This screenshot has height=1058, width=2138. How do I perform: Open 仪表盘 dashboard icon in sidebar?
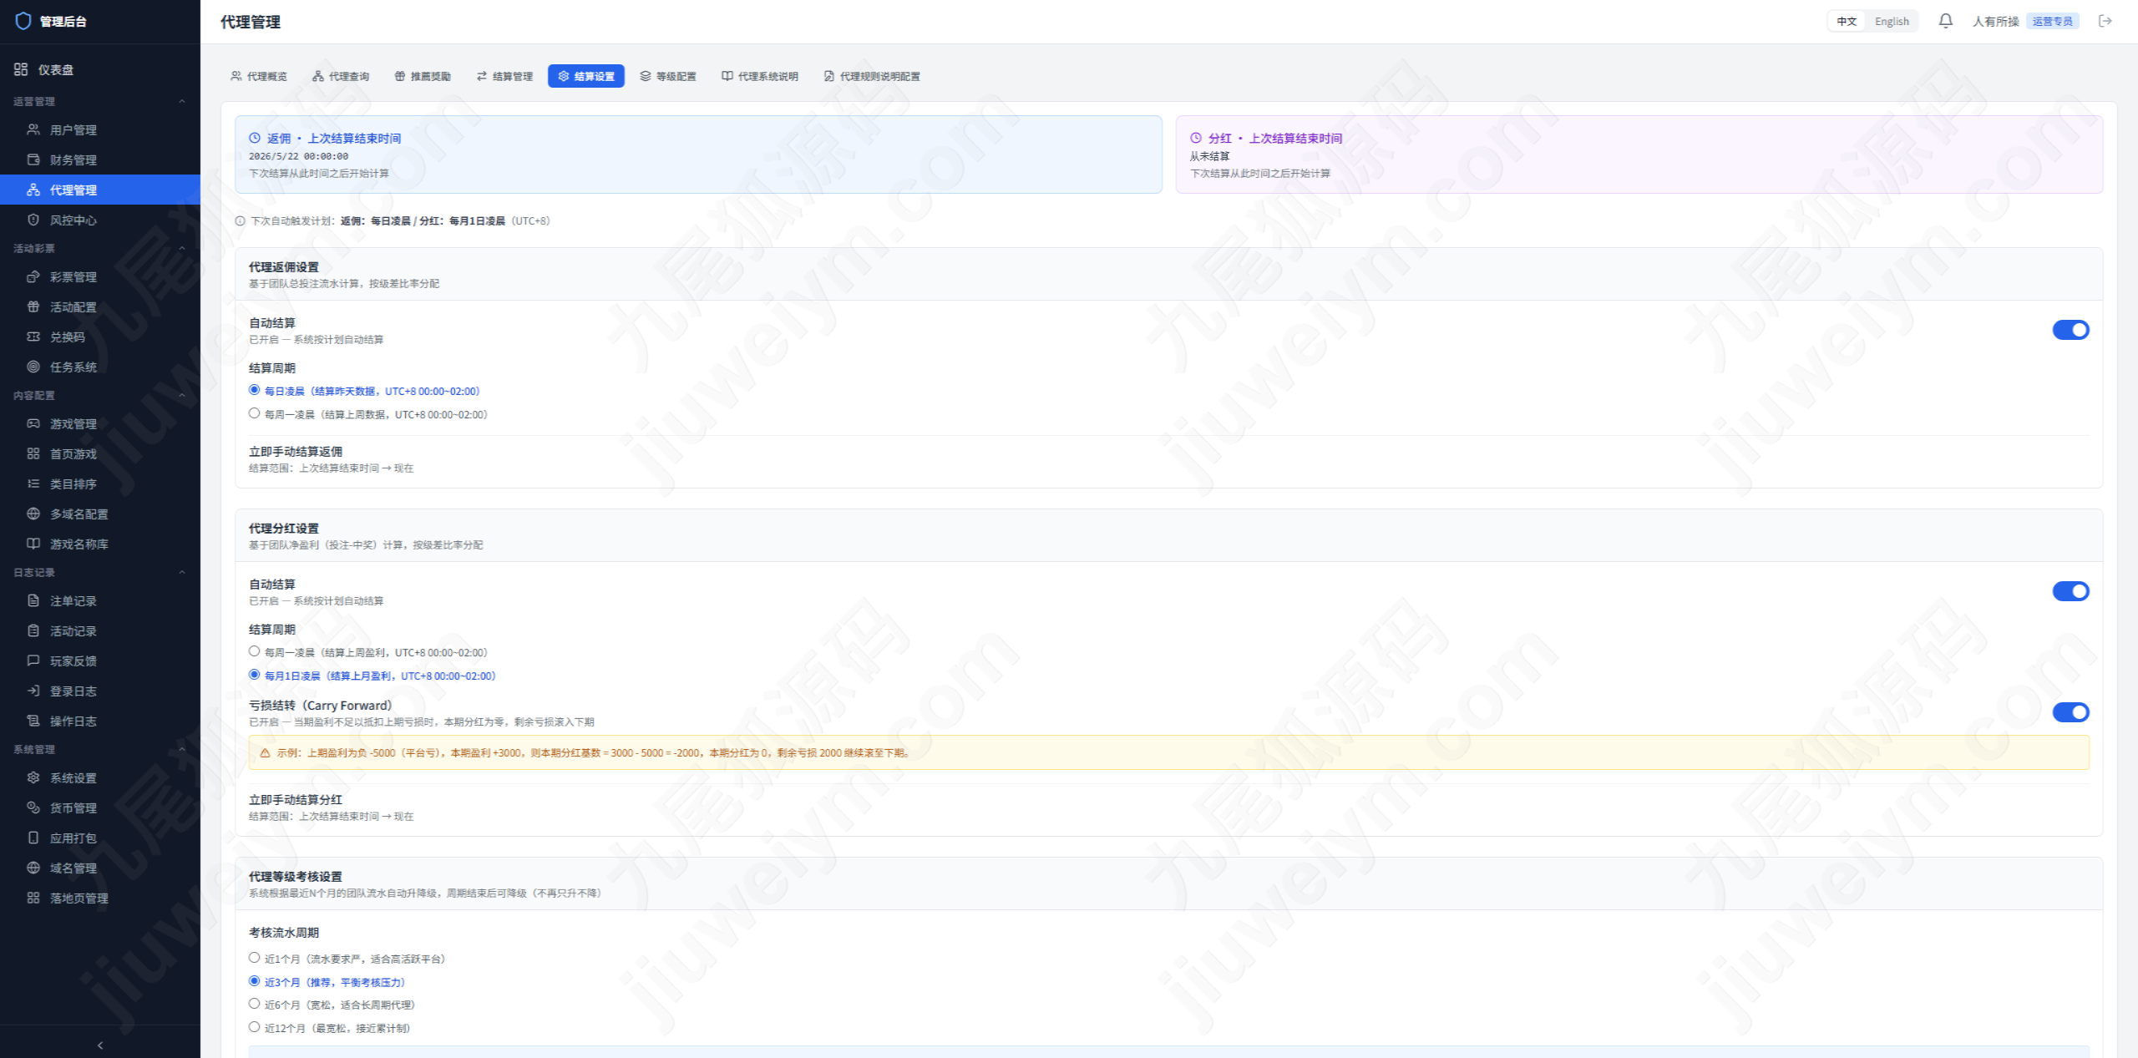point(21,69)
